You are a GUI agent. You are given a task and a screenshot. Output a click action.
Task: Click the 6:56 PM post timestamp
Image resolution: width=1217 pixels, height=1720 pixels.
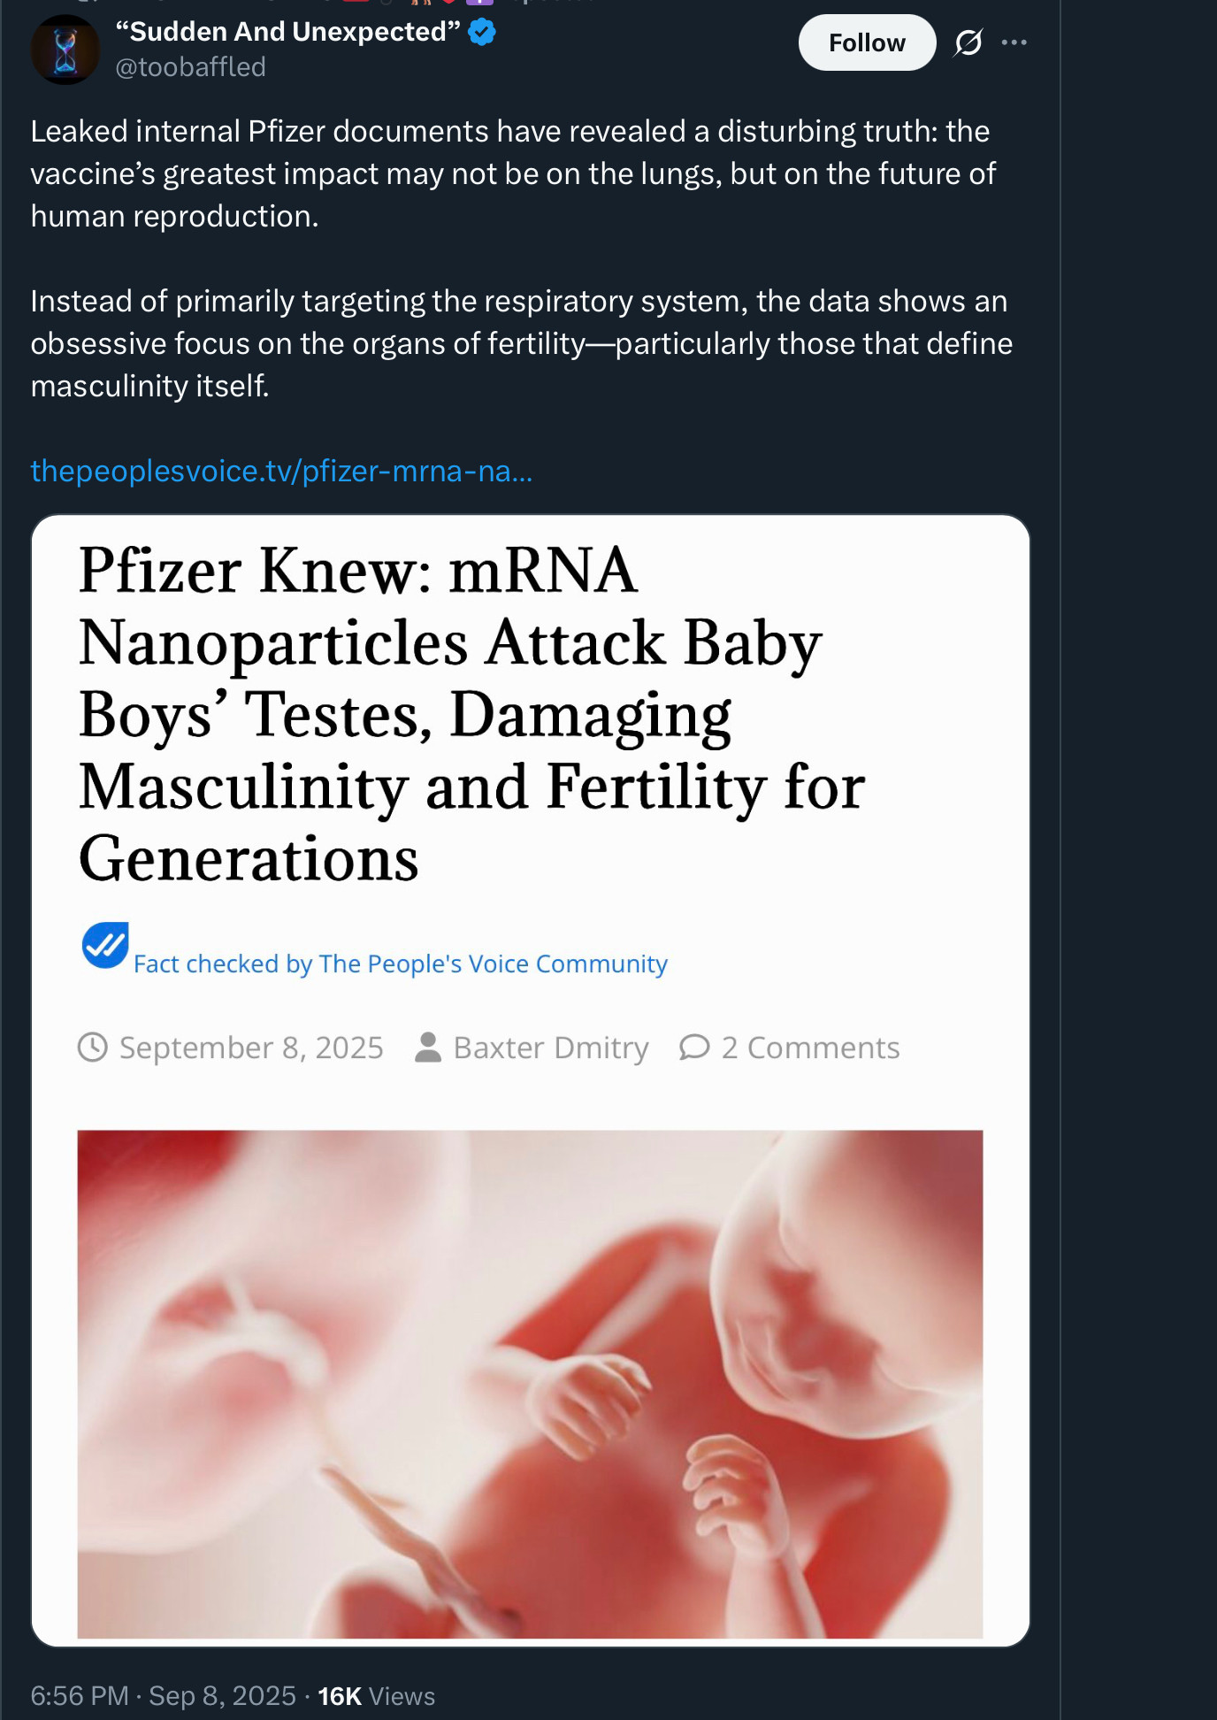point(80,1696)
